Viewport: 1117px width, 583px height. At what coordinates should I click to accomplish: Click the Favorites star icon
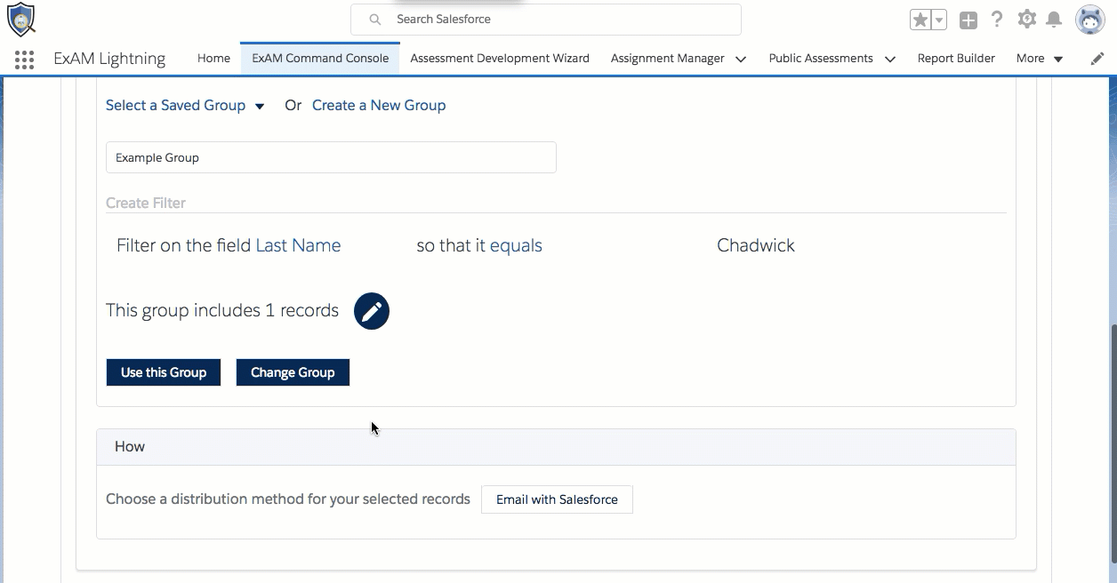coord(920,20)
